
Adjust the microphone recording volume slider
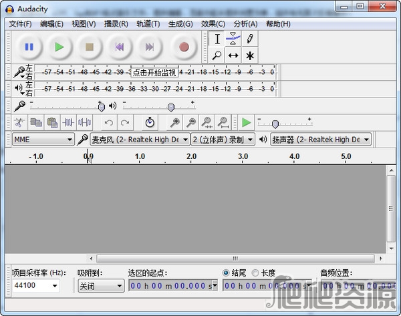(102, 107)
